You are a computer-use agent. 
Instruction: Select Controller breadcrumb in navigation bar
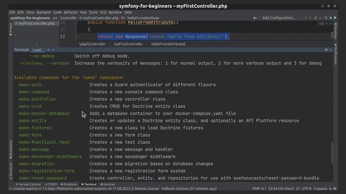(x=69, y=18)
